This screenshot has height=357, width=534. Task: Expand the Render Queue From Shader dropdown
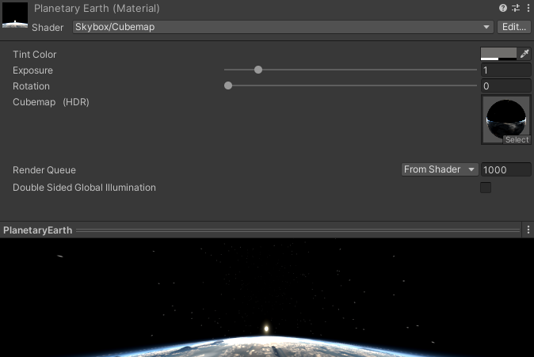[x=440, y=169]
